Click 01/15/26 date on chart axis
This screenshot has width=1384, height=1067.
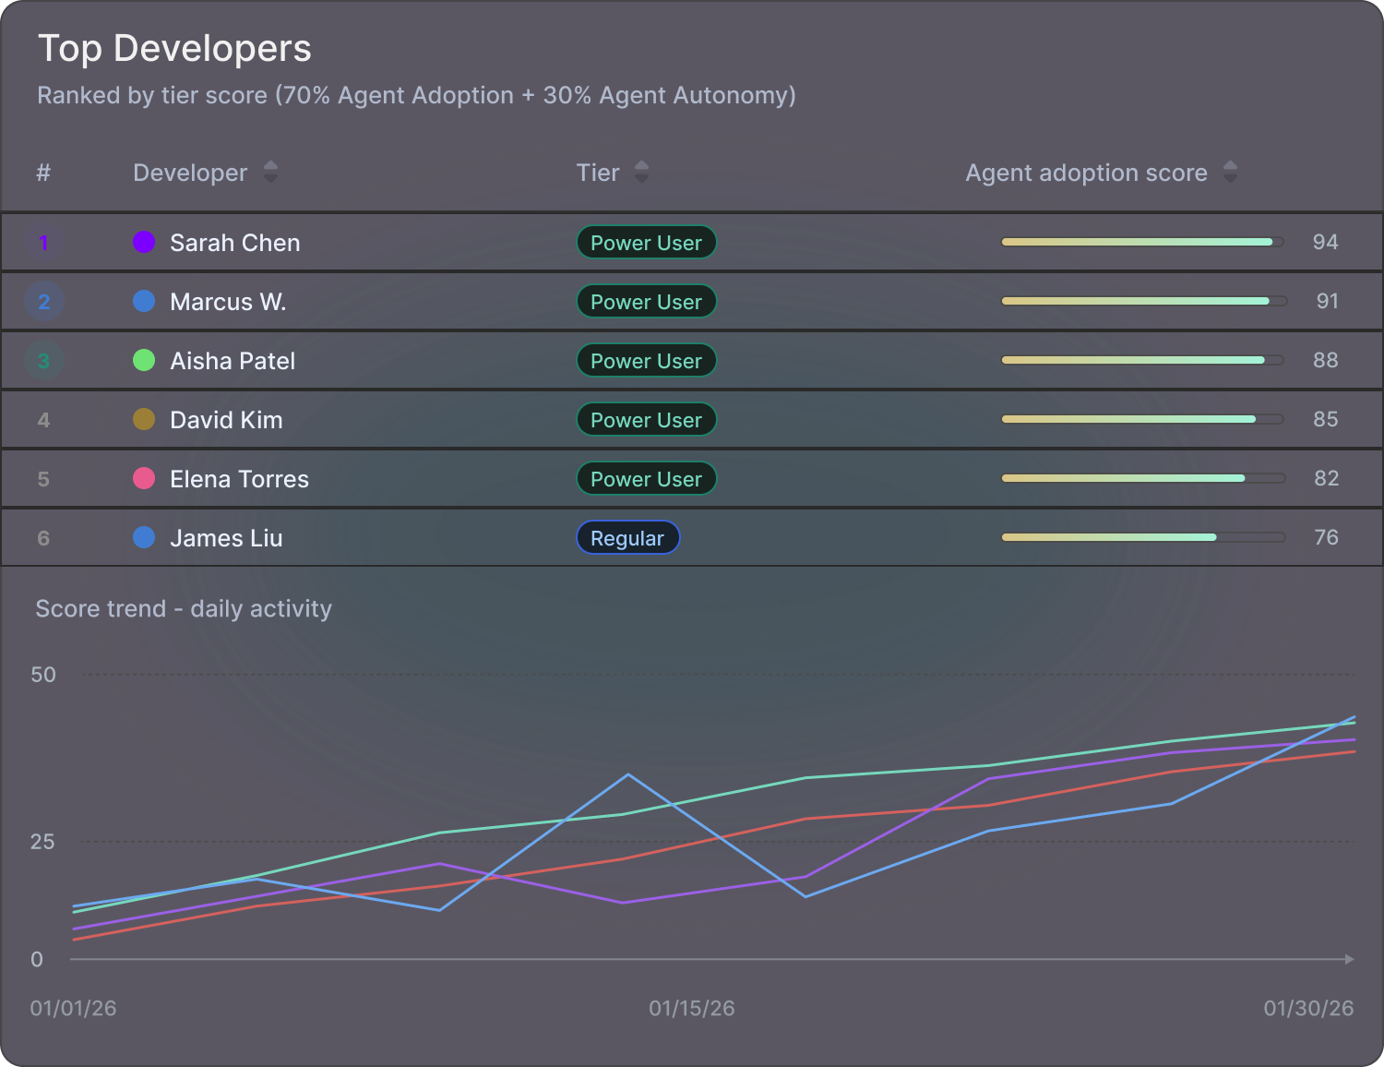click(x=692, y=1008)
